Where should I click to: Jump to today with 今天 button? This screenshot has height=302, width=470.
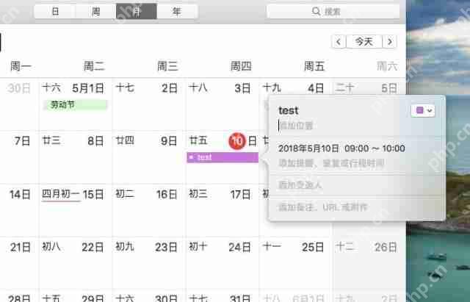pos(364,41)
